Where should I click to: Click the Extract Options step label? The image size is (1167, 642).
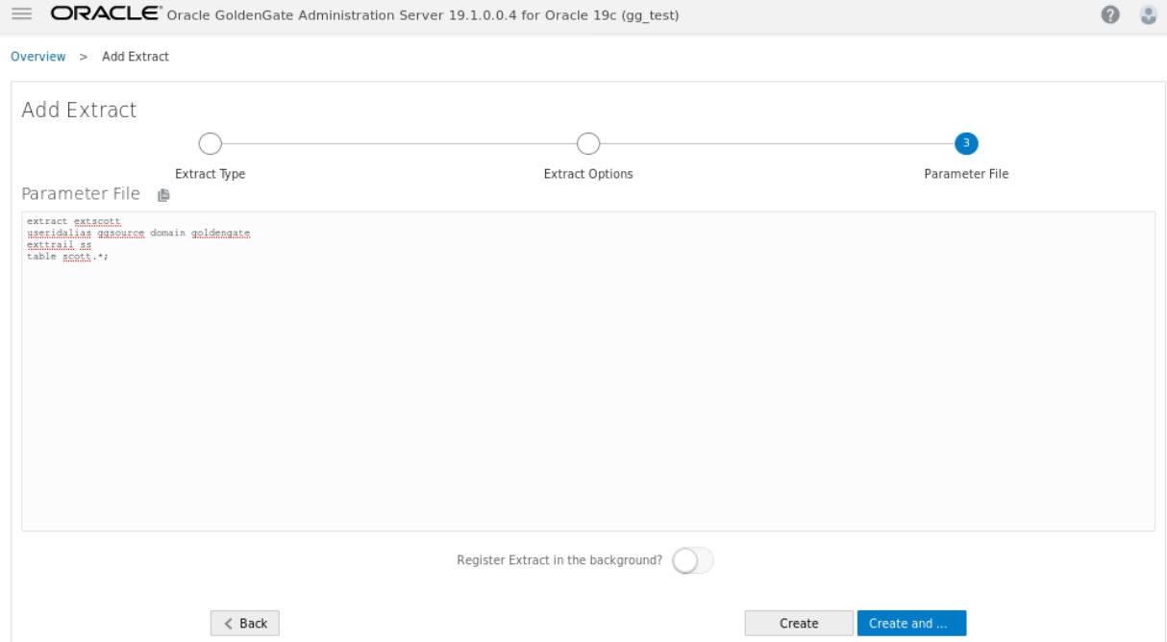[x=588, y=174]
